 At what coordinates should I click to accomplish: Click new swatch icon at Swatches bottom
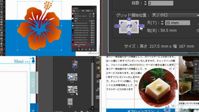coord(90,50)
